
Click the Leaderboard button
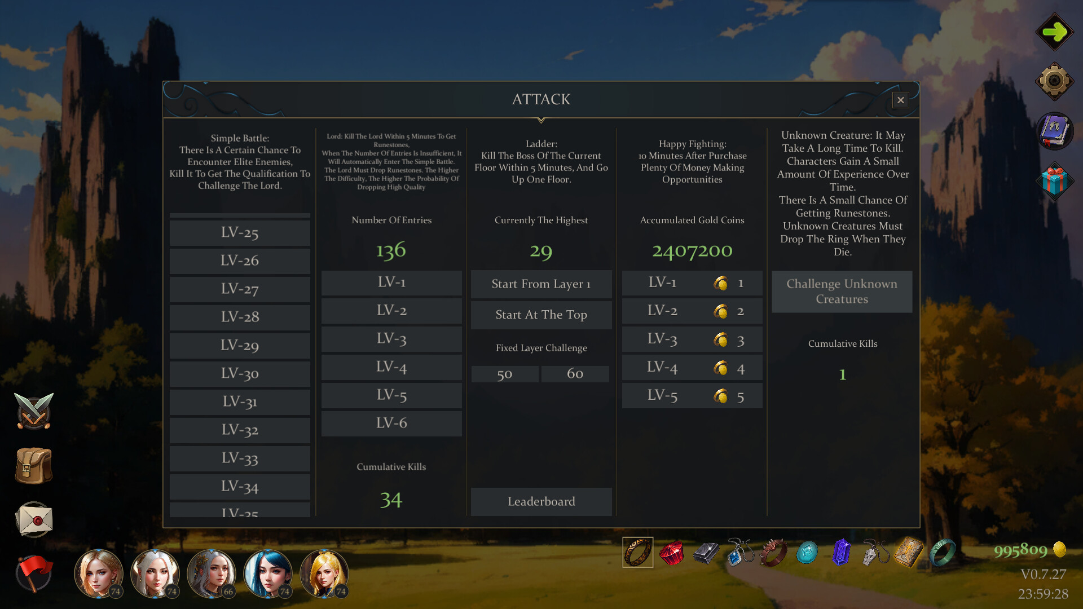[x=541, y=501]
